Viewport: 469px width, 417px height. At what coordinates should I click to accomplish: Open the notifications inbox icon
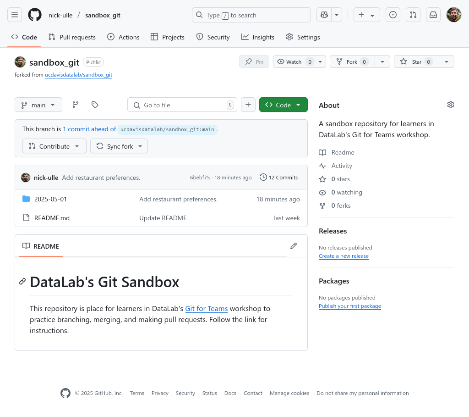click(x=433, y=14)
